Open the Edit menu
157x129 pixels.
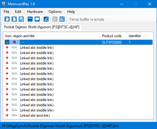pos(18,12)
